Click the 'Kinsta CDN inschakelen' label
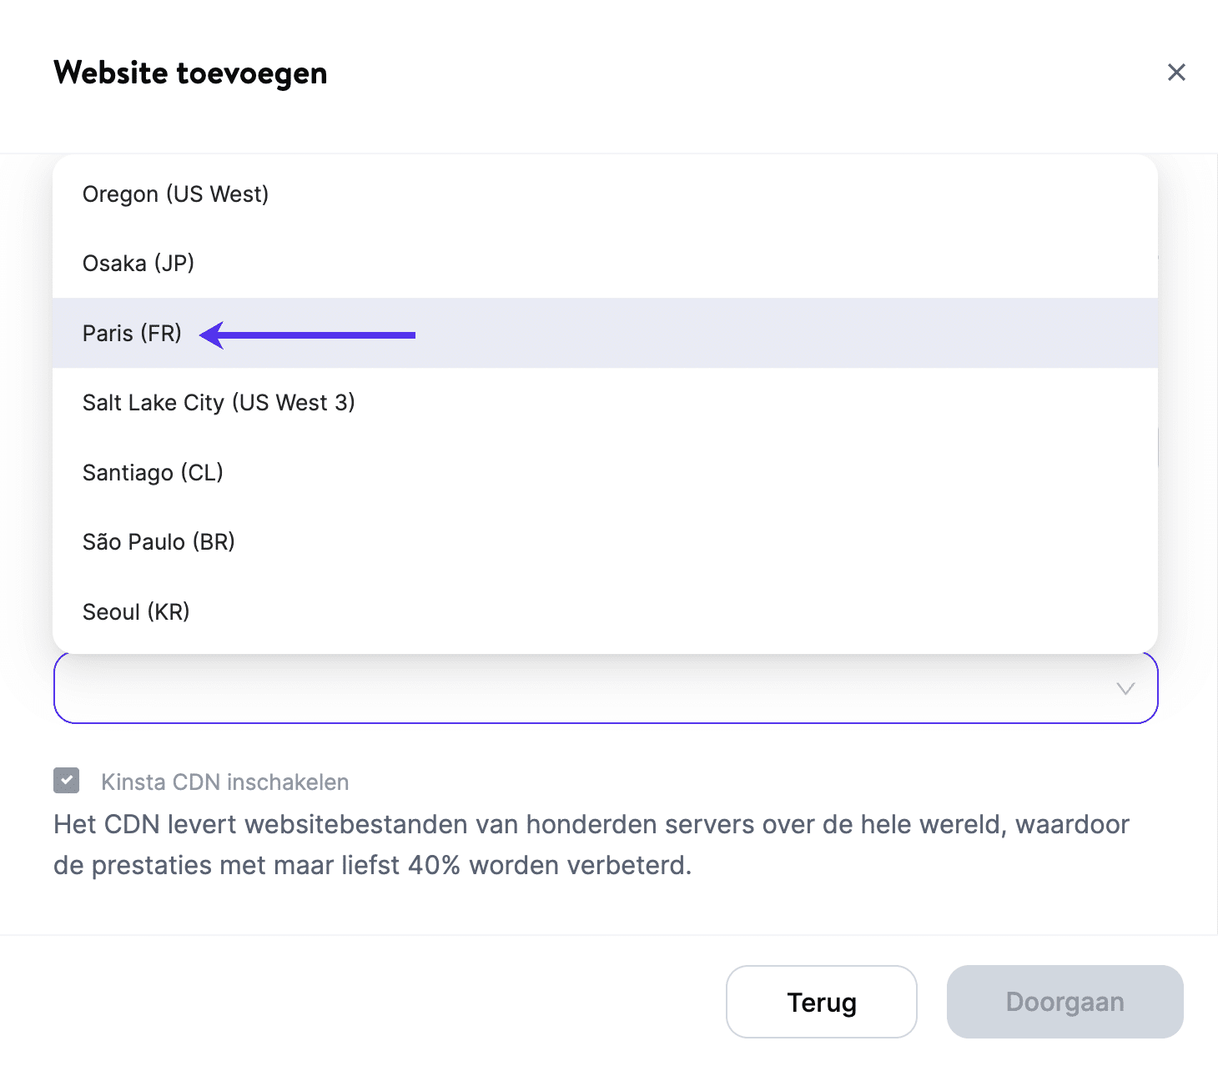Viewport: 1218px width, 1066px height. pos(224,782)
